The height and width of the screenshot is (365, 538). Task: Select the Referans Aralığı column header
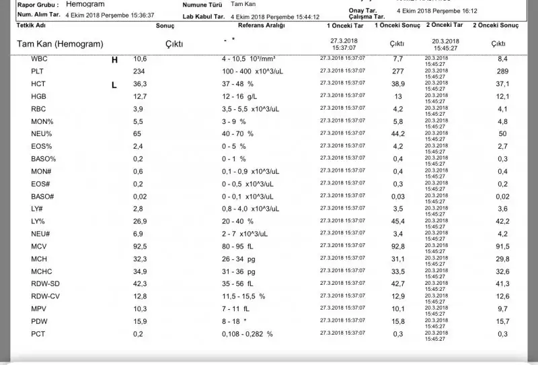[x=262, y=24]
